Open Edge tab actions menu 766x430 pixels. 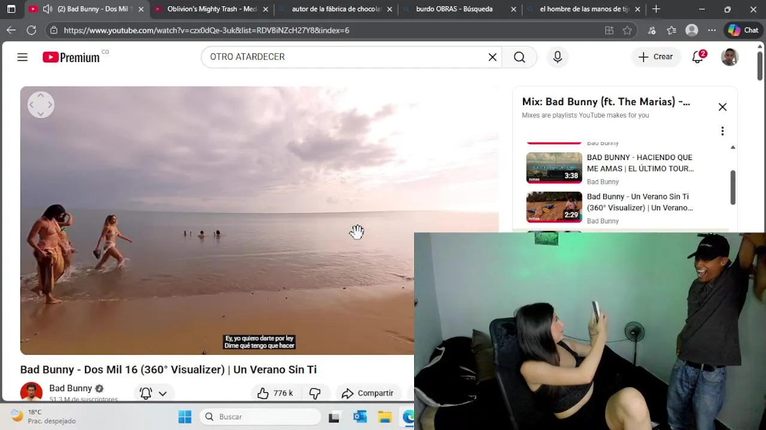[x=11, y=9]
